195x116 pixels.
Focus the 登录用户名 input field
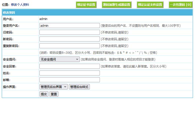[x=69, y=25]
